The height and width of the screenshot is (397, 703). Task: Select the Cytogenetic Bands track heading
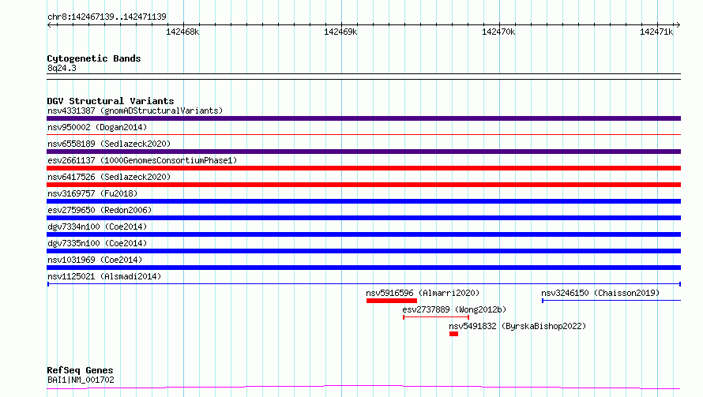(x=94, y=58)
